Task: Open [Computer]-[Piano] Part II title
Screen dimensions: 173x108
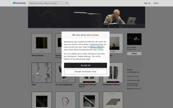Action: click(87, 86)
